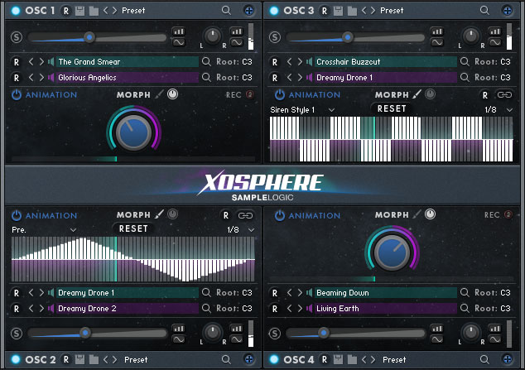Click the OSC 2 volume slider handle

click(x=84, y=333)
